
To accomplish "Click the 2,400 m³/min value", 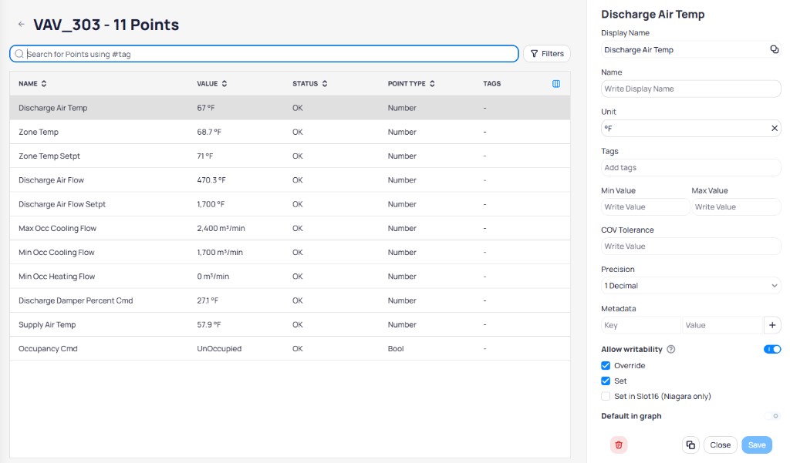I will [221, 229].
